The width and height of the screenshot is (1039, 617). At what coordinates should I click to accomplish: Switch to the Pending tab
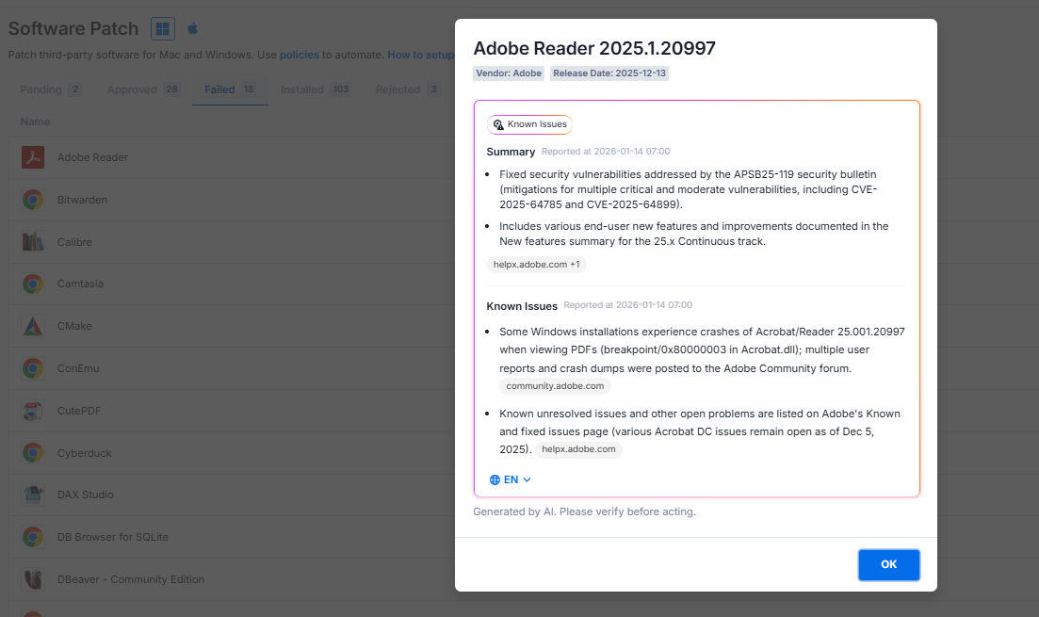(50, 89)
